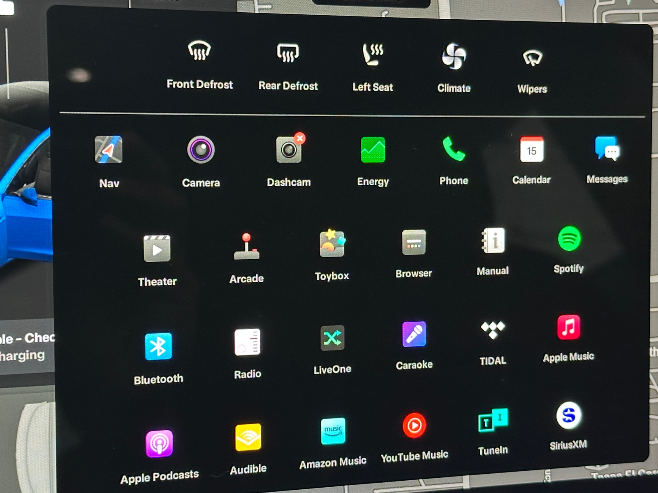
Task: Launch the LiveOne app
Action: [x=332, y=338]
